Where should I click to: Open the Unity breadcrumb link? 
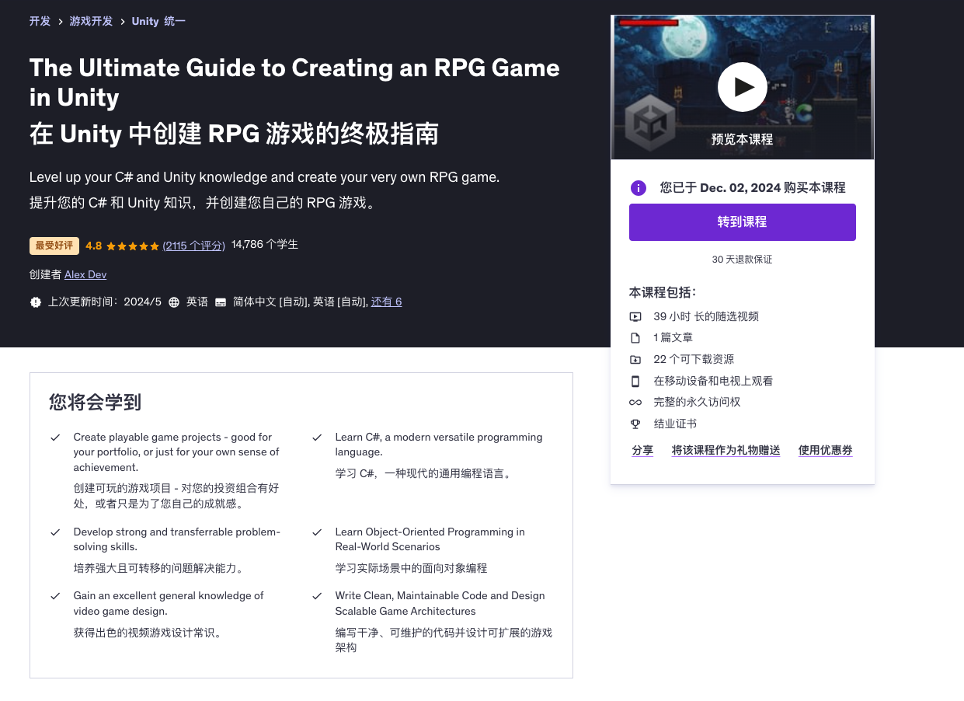(x=158, y=21)
